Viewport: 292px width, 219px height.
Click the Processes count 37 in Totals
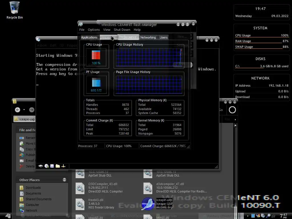pyautogui.click(x=127, y=113)
